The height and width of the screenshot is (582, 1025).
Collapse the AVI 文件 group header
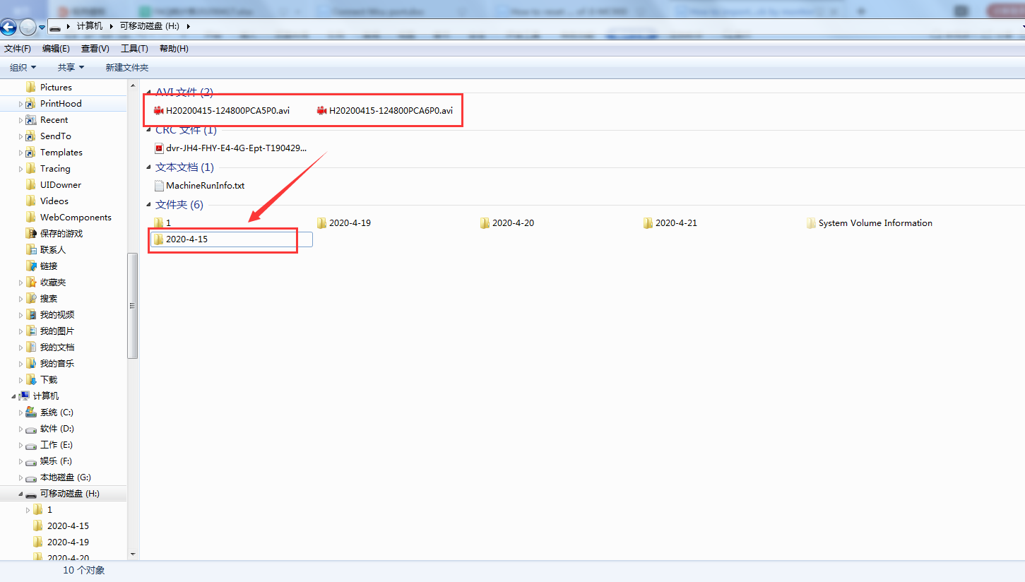[x=148, y=93]
